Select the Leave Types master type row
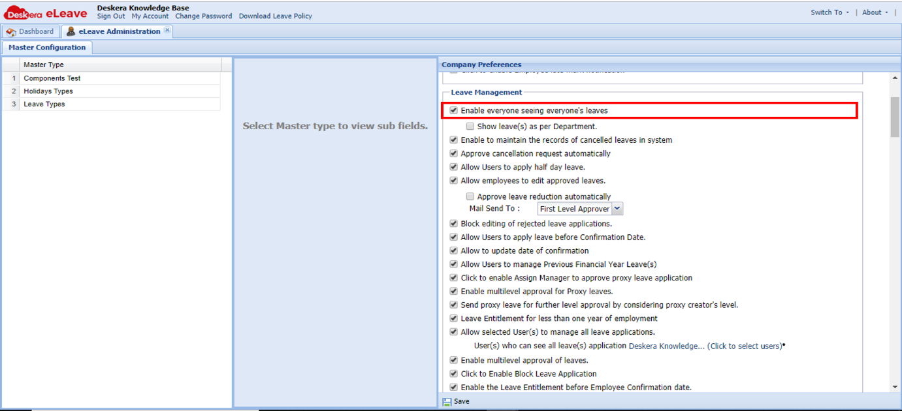The width and height of the screenshot is (902, 411). click(x=44, y=104)
